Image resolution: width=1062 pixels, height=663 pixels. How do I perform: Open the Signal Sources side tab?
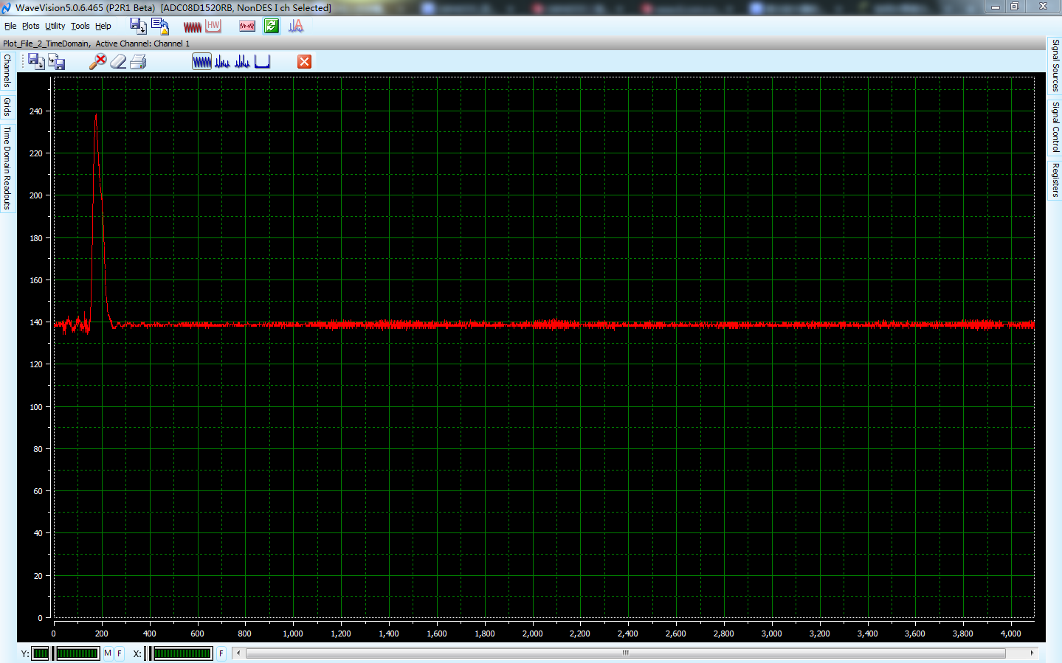(x=1055, y=66)
